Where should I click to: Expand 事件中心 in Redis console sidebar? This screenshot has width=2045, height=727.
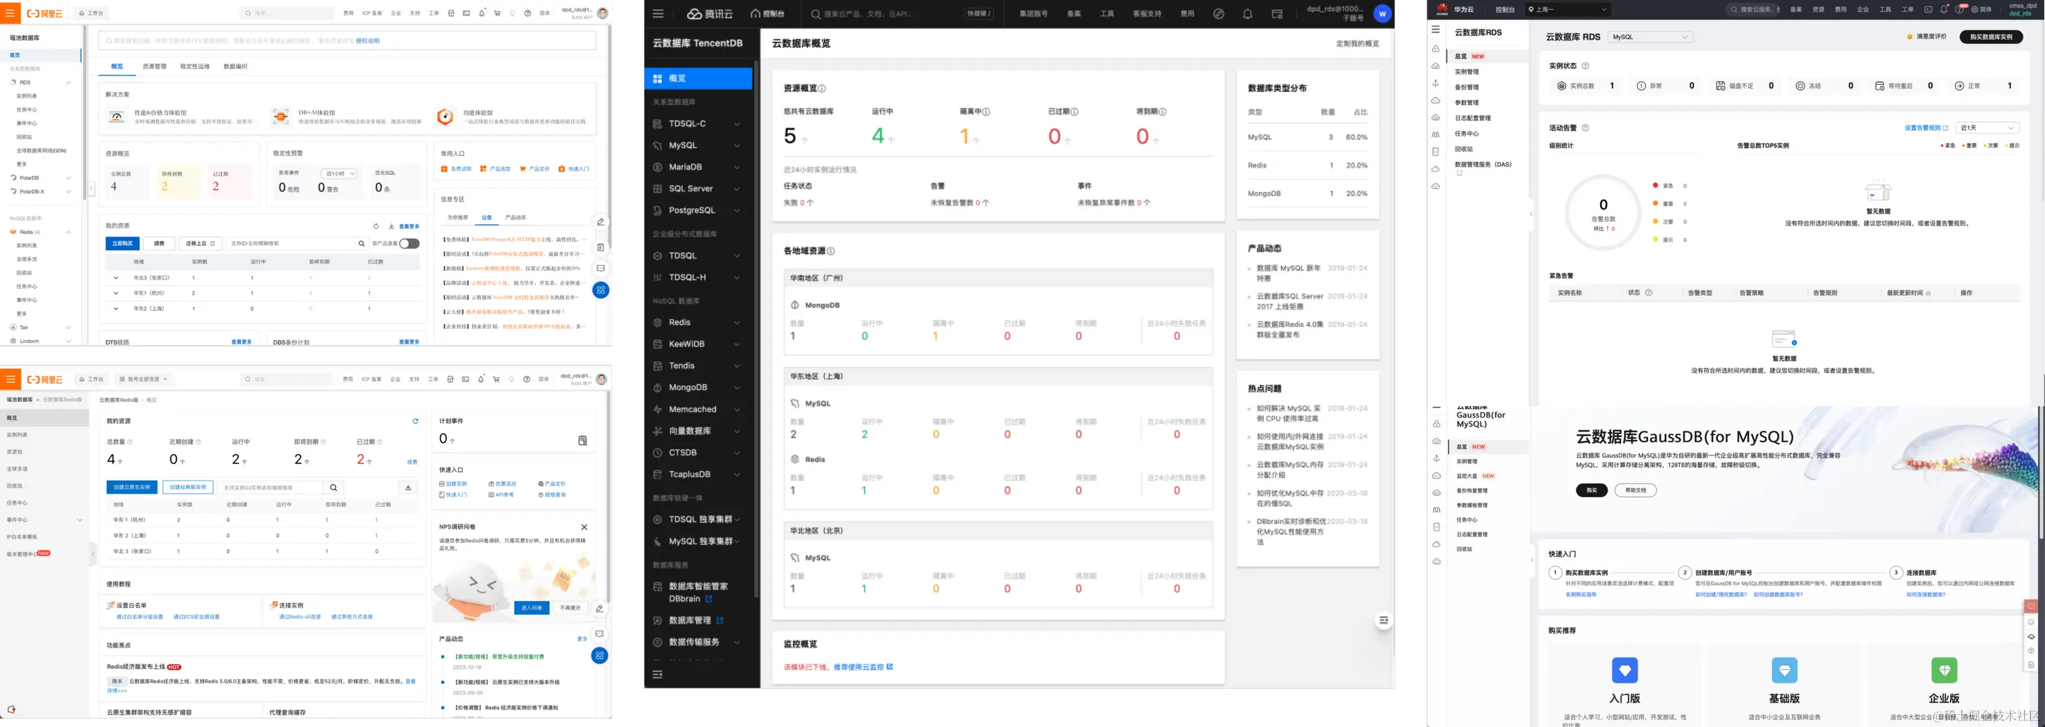(79, 520)
